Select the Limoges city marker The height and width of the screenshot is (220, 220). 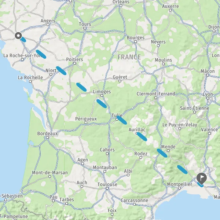[102, 96]
